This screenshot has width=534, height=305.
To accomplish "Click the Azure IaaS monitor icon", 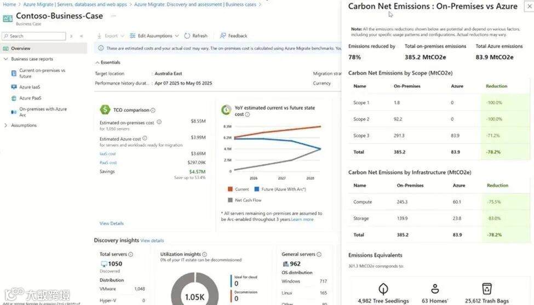I will click(14, 87).
